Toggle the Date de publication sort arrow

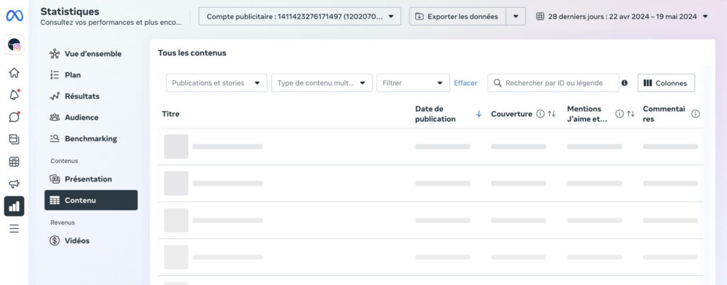pos(479,114)
